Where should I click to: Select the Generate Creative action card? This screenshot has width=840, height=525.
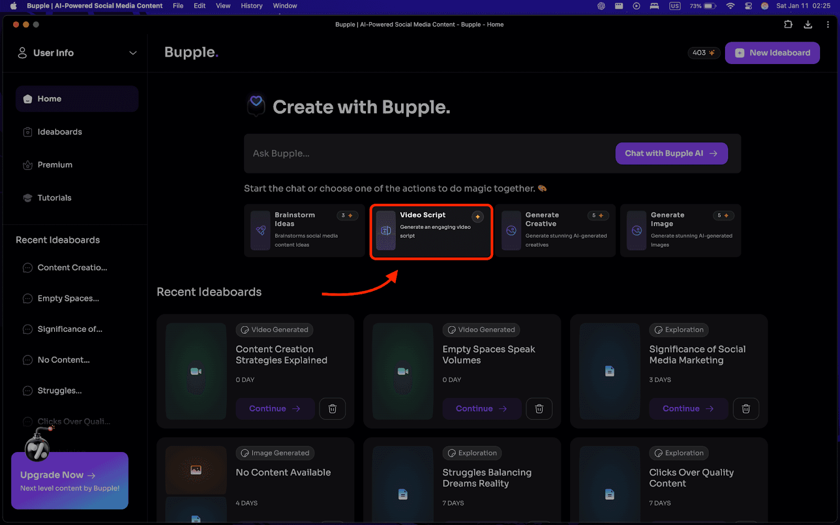(555, 230)
